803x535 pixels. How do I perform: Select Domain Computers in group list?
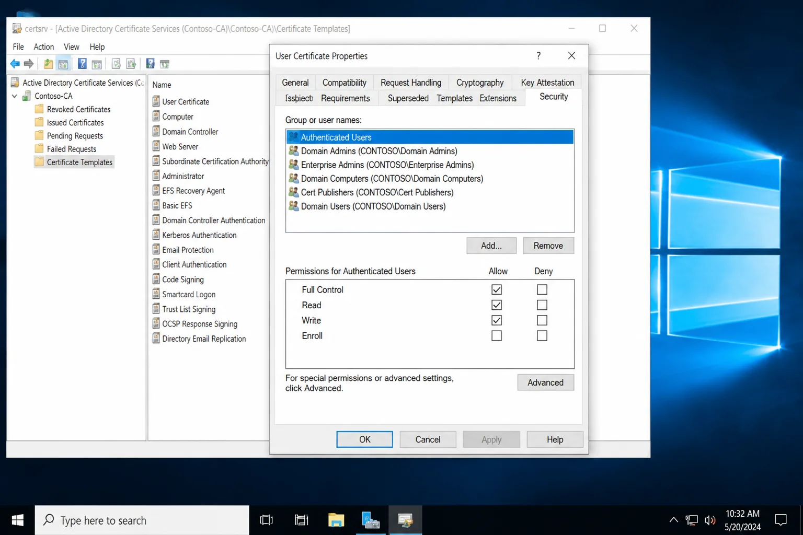tap(430, 179)
